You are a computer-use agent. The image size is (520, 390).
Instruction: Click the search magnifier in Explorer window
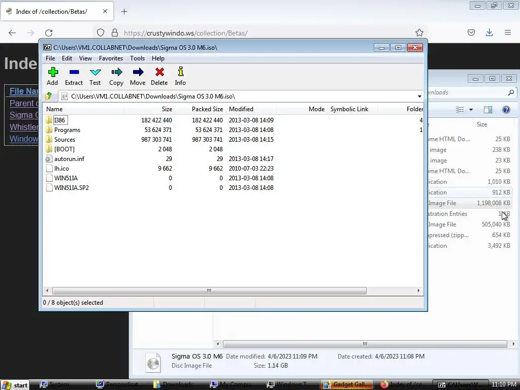coord(511,92)
